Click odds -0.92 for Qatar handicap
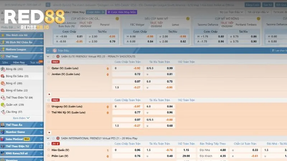 [x=137, y=68]
